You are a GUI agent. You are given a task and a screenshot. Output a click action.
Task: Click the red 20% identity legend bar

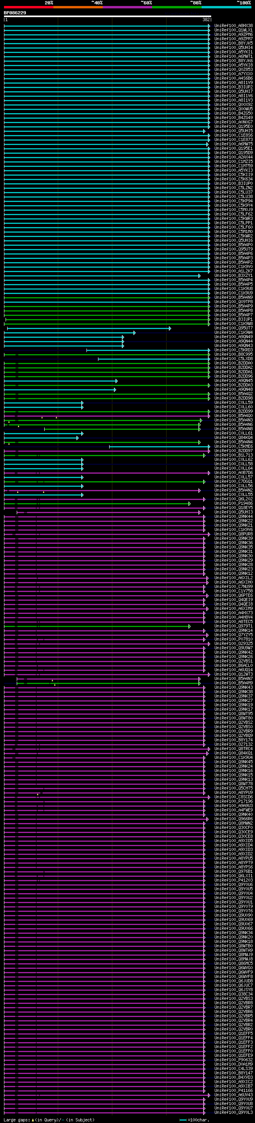[x=29, y=7]
